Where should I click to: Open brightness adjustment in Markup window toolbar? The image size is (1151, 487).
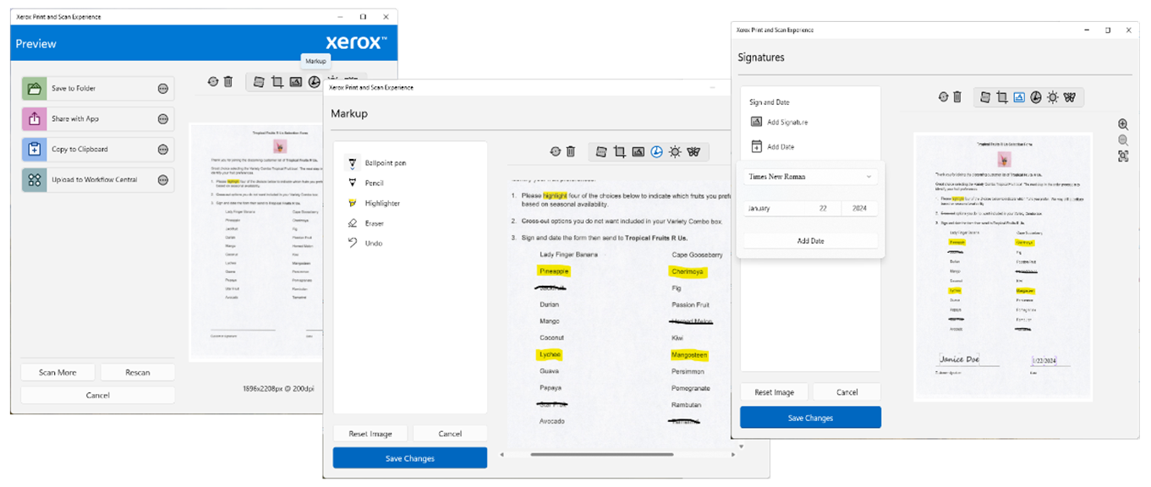pyautogui.click(x=675, y=152)
